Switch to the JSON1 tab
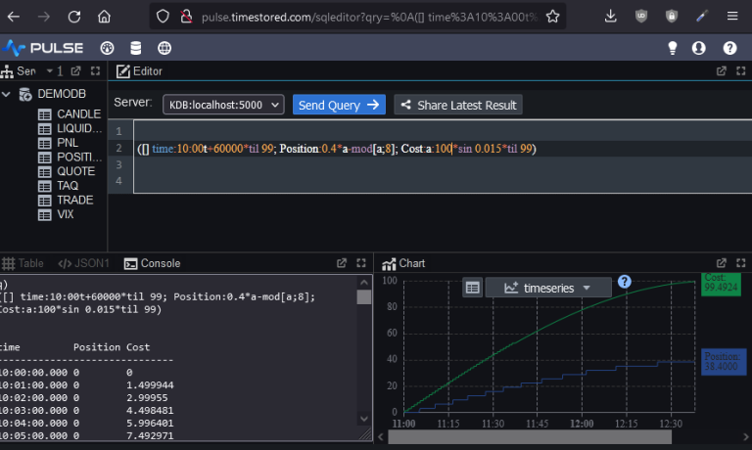The height and width of the screenshot is (450, 752). click(x=84, y=263)
